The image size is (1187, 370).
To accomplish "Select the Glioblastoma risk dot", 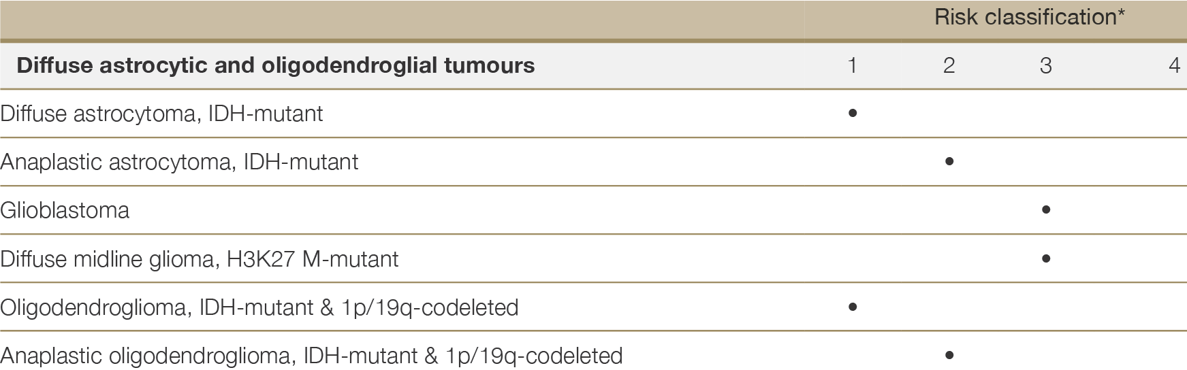I will coord(1046,210).
